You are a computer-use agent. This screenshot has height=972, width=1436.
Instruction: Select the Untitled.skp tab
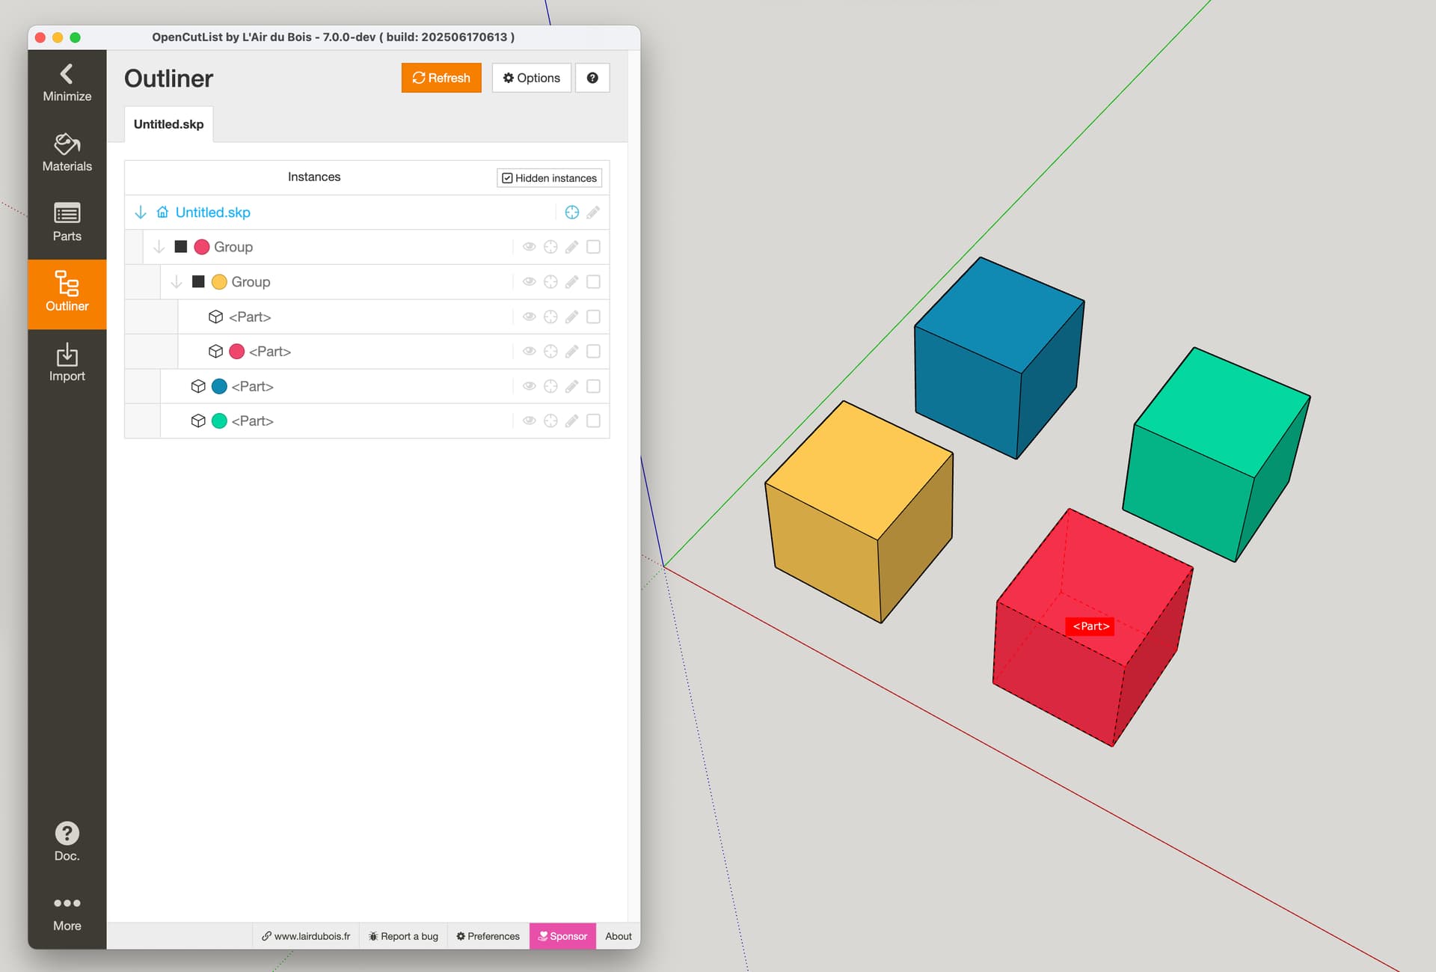169,124
